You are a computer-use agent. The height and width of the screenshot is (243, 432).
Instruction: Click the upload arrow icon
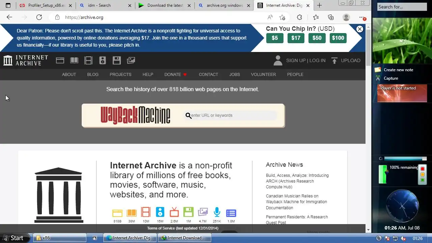334,60
